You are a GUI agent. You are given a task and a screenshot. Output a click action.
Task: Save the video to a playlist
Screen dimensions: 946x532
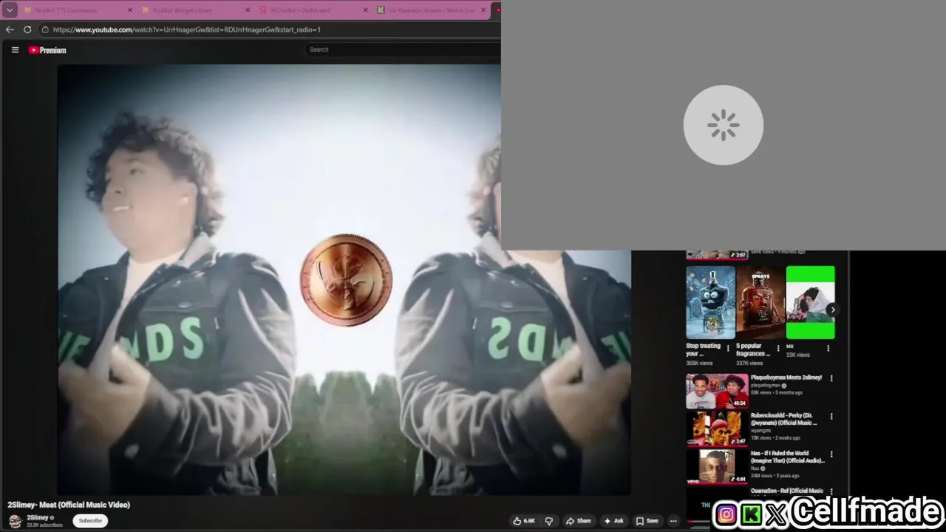[647, 521]
